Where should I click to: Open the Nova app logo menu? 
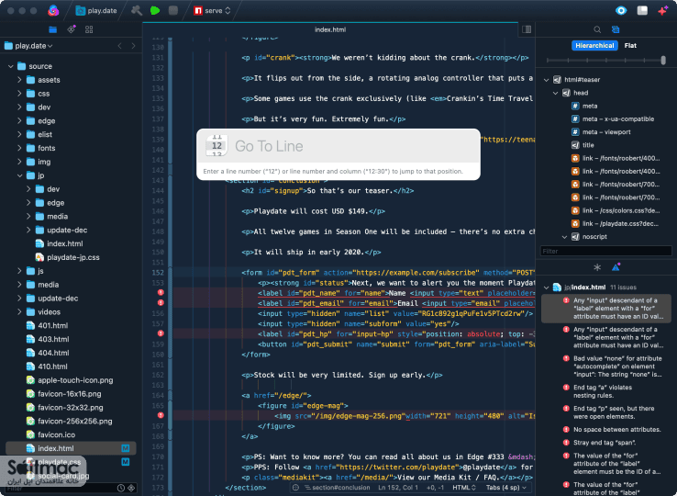click(x=53, y=10)
